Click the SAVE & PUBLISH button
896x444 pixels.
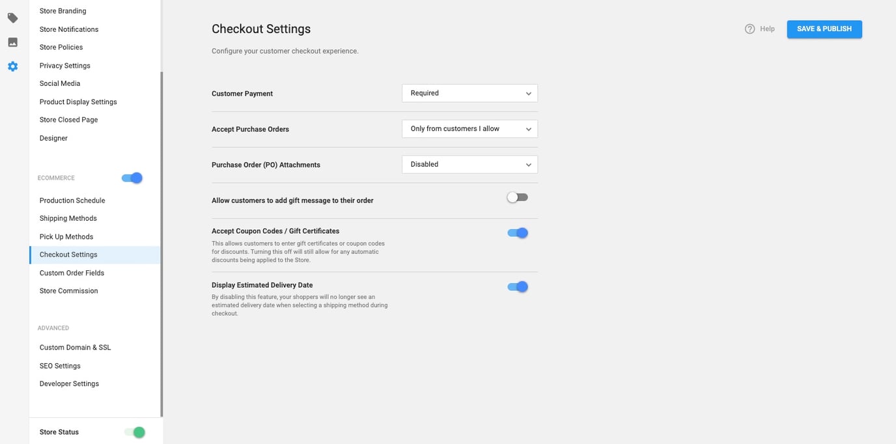click(x=824, y=29)
